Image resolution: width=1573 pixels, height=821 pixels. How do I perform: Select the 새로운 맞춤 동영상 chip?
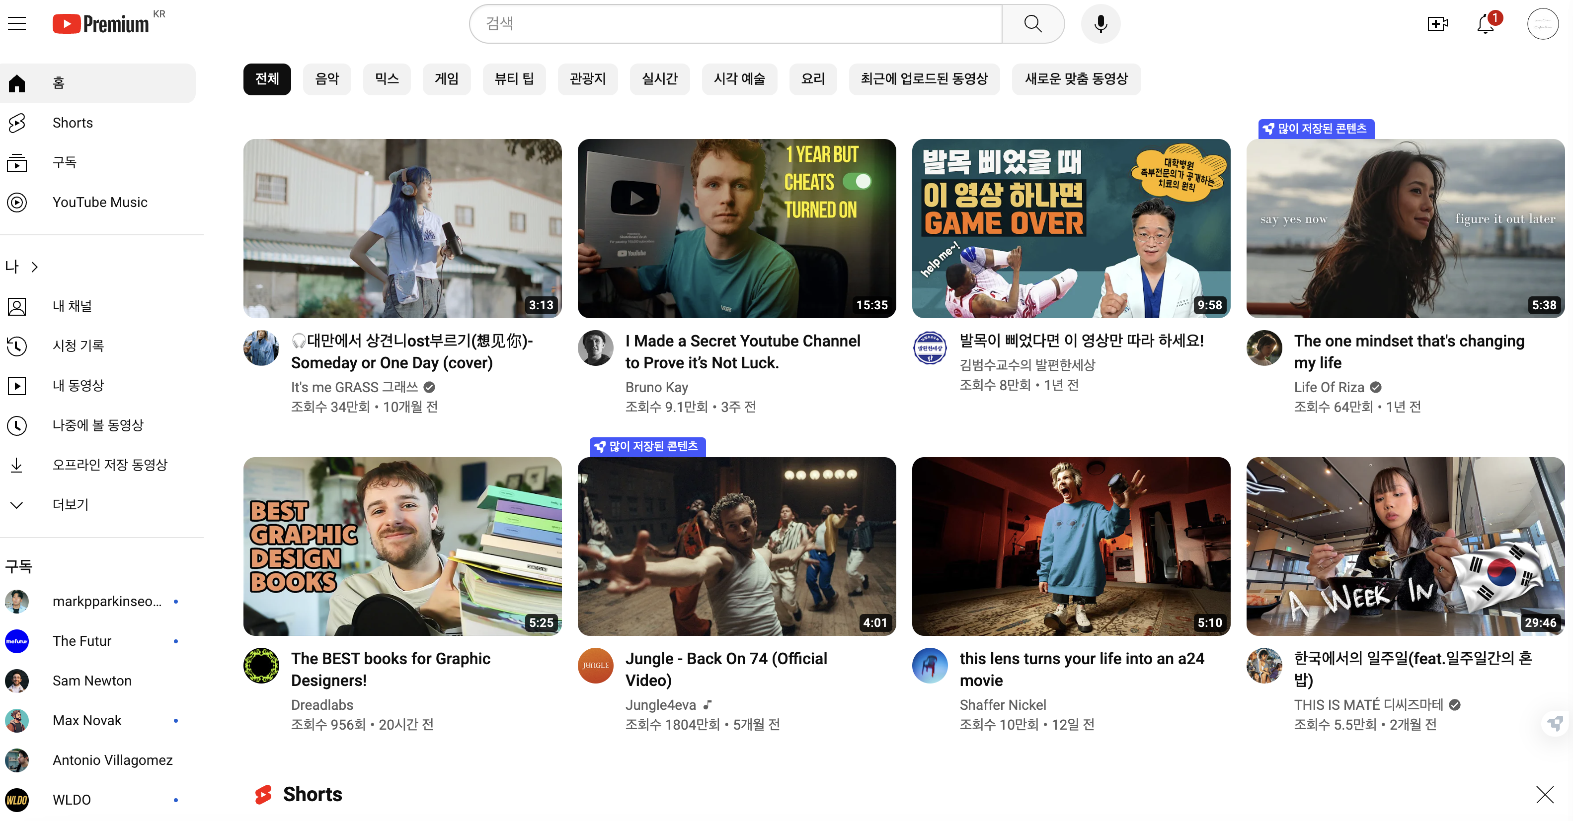coord(1076,79)
